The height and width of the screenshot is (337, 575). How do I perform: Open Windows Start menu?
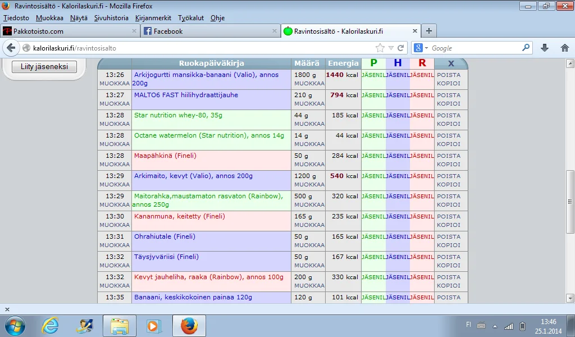click(x=15, y=325)
